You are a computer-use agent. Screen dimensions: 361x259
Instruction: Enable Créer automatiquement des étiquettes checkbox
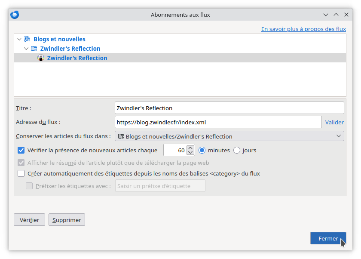21,174
